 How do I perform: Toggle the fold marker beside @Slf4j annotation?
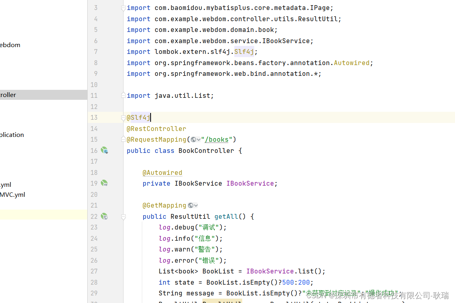pos(124,118)
